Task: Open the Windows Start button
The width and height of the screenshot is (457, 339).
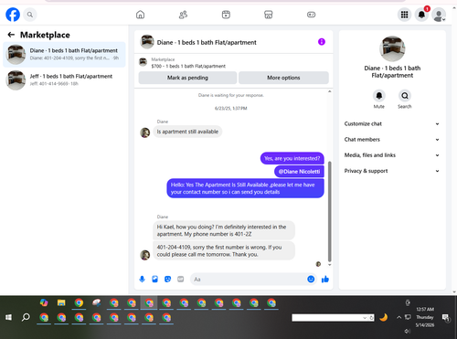Action: click(8, 317)
